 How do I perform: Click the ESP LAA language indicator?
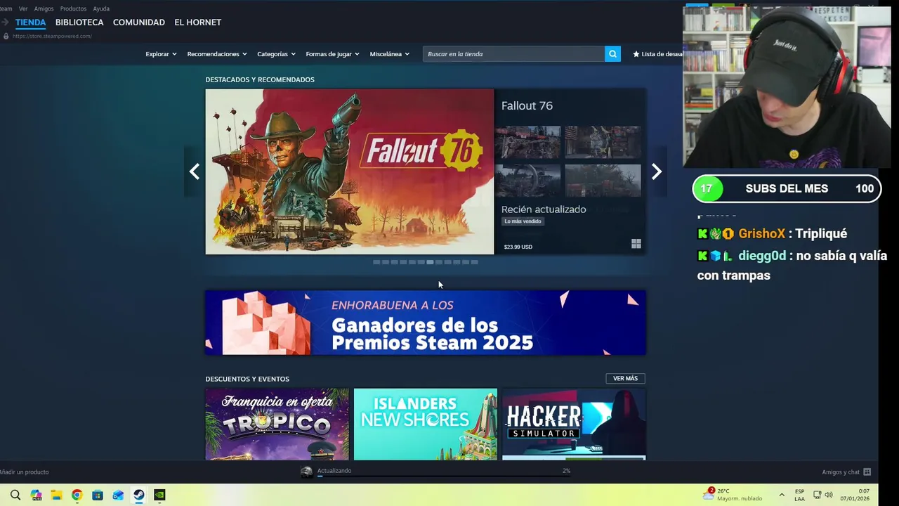point(800,495)
